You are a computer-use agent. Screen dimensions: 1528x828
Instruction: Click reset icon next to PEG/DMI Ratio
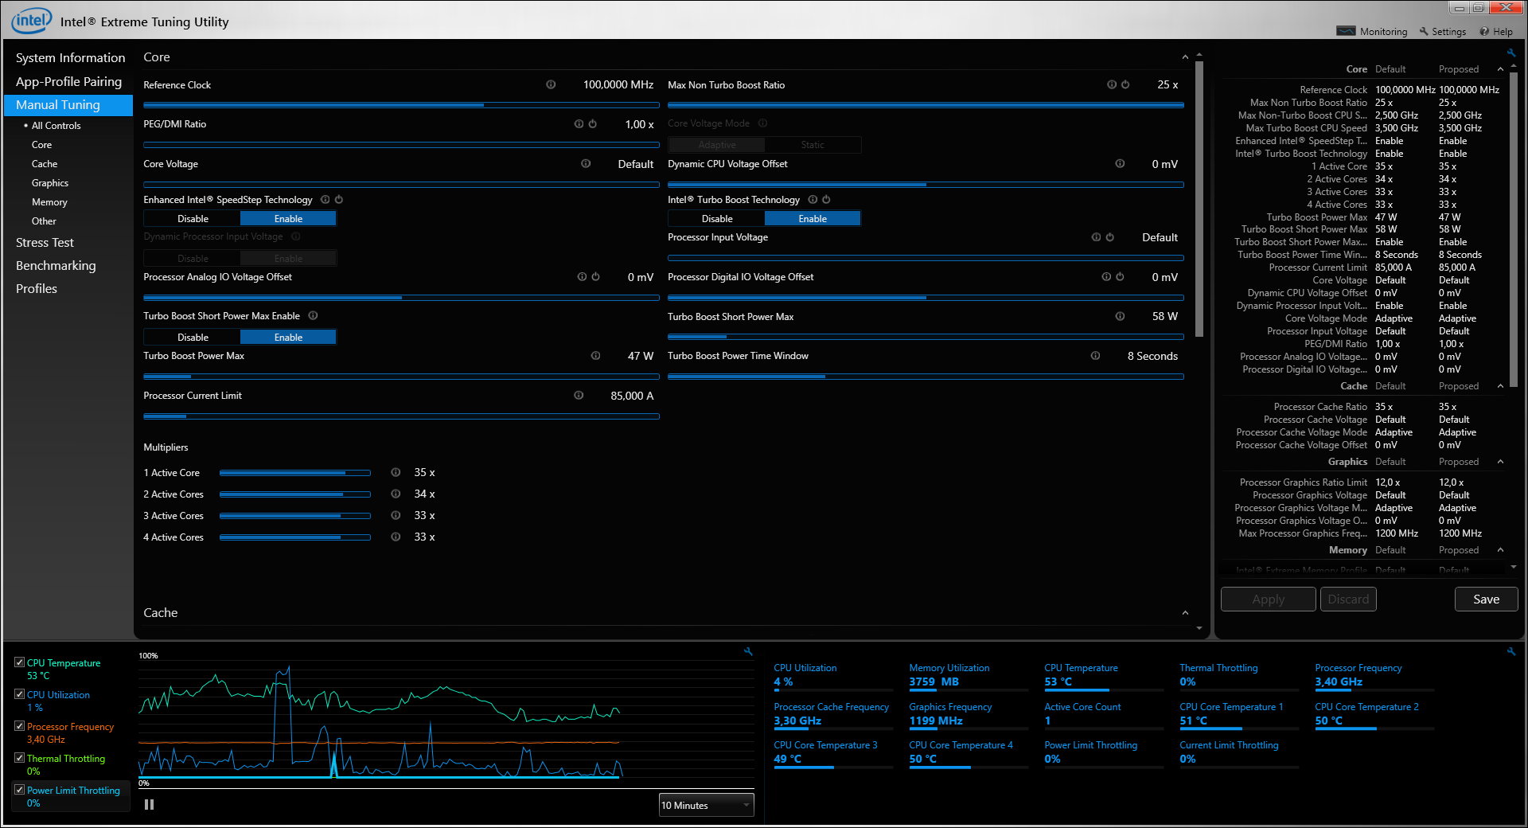pos(592,124)
